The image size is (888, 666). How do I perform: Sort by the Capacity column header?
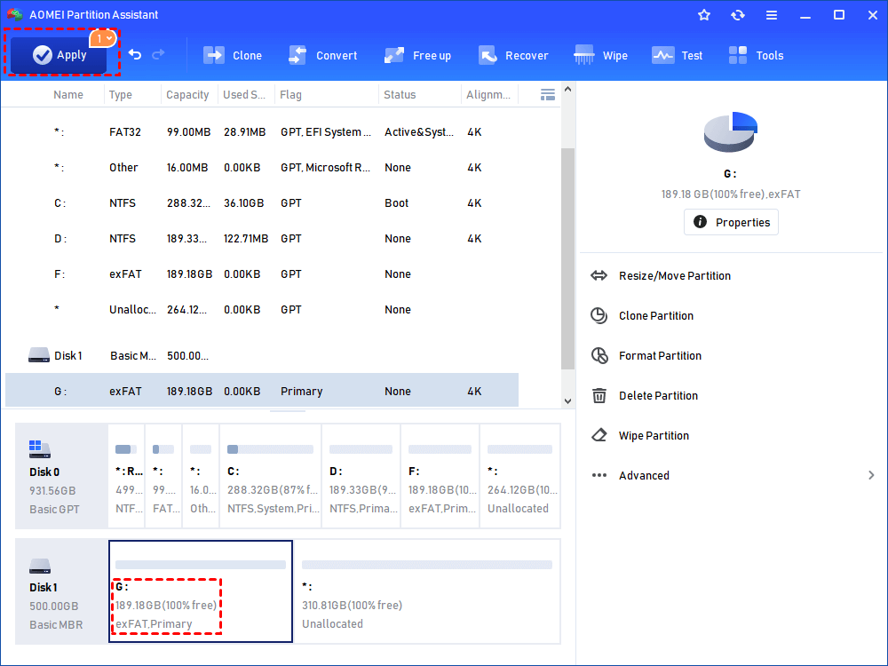point(187,95)
